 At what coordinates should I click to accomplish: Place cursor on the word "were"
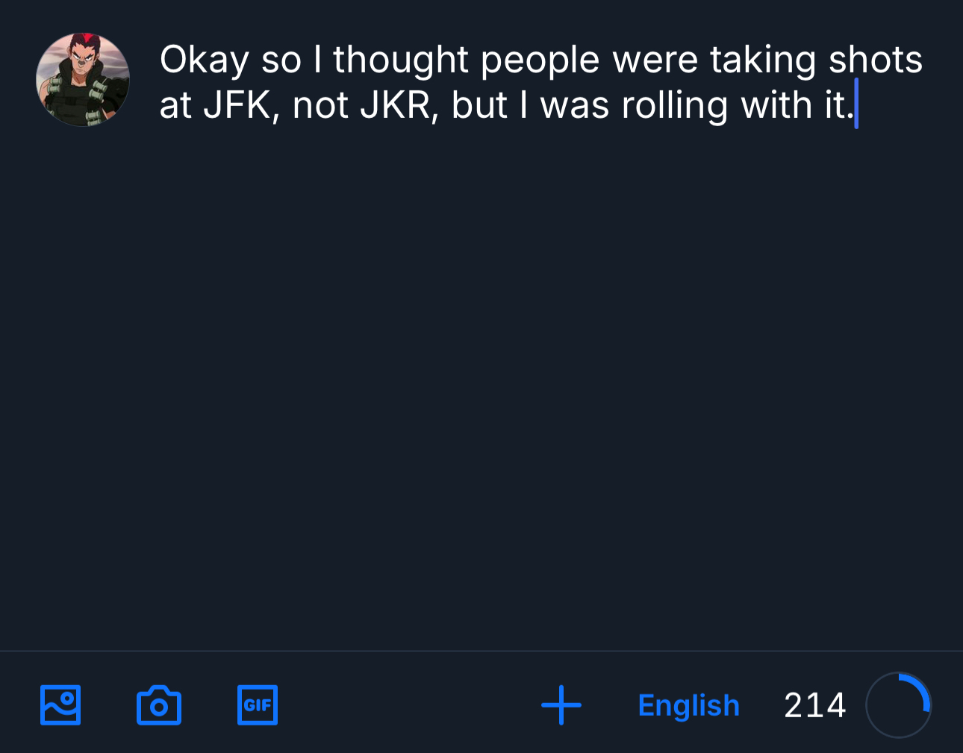pos(655,60)
